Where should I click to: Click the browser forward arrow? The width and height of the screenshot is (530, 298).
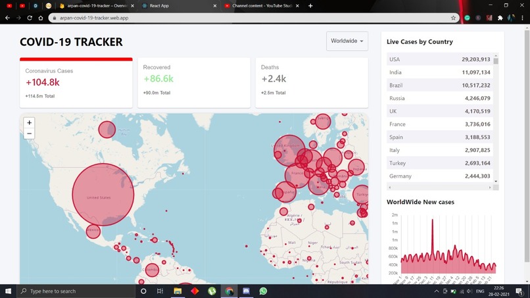[18, 18]
